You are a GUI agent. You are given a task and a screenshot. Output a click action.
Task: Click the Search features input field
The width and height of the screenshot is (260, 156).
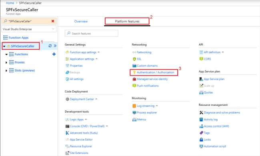point(92,33)
